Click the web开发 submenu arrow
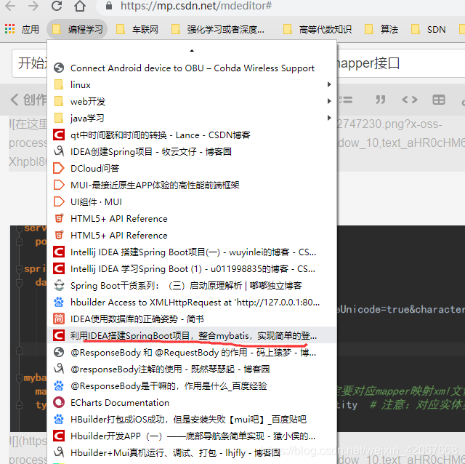The width and height of the screenshot is (465, 464). pyautogui.click(x=329, y=101)
